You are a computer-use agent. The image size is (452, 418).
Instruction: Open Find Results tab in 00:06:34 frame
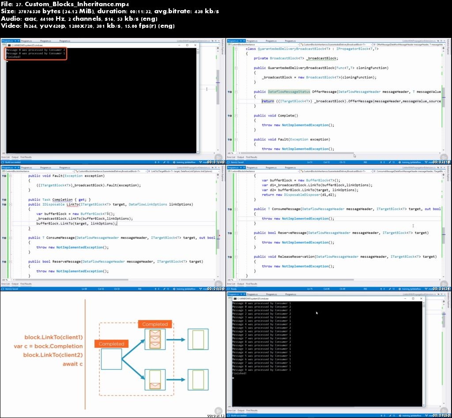click(x=251, y=284)
